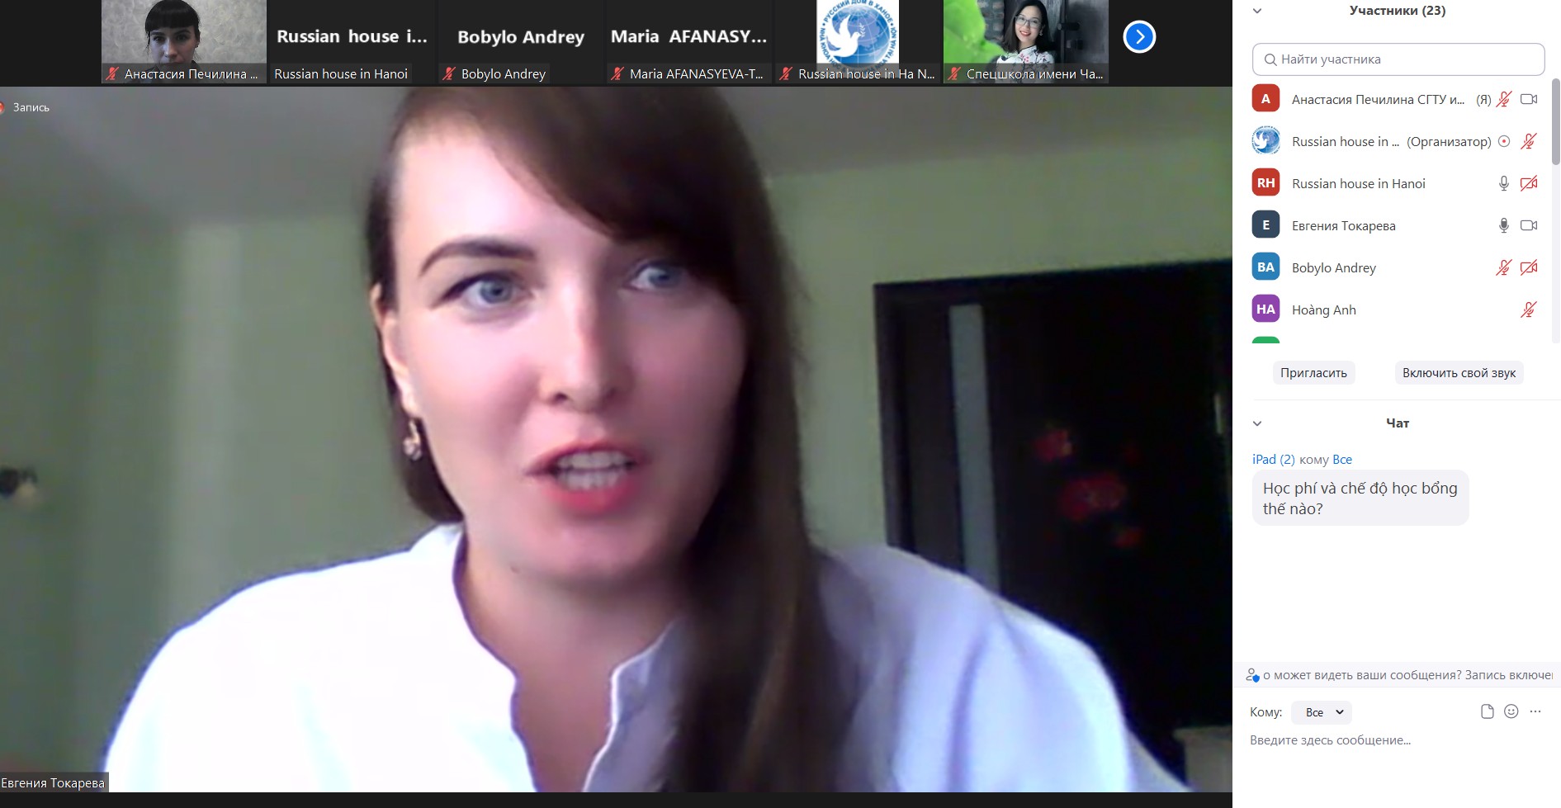Click next arrow in video thumbnail strip

click(1139, 37)
